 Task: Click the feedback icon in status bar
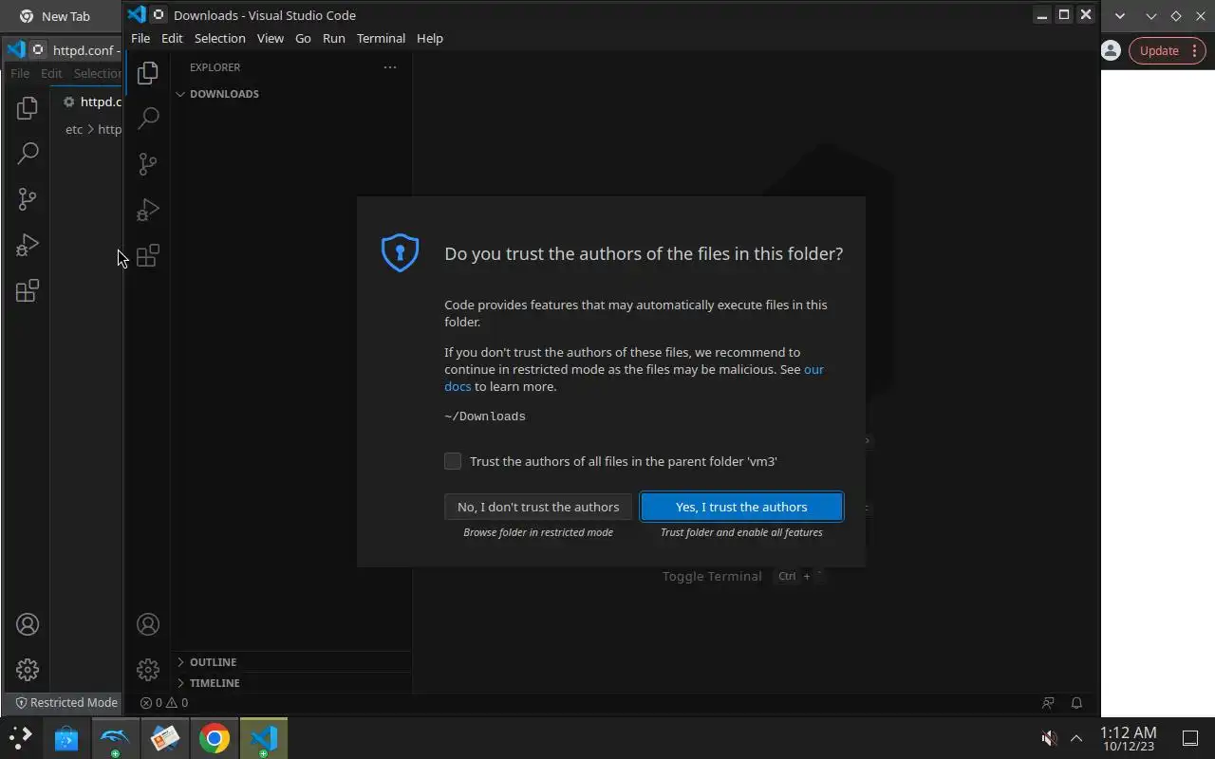(1048, 703)
